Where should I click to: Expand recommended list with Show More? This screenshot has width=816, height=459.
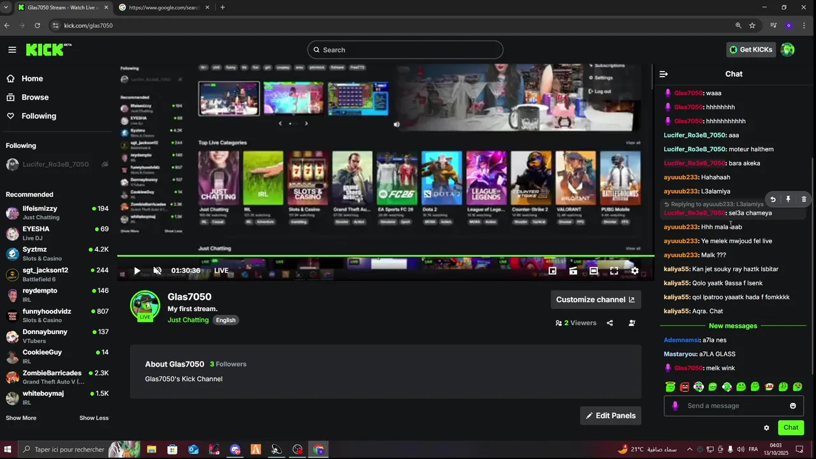click(x=21, y=418)
